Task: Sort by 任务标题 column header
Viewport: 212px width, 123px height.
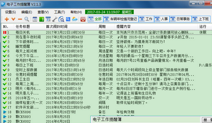Action: coord(29,27)
